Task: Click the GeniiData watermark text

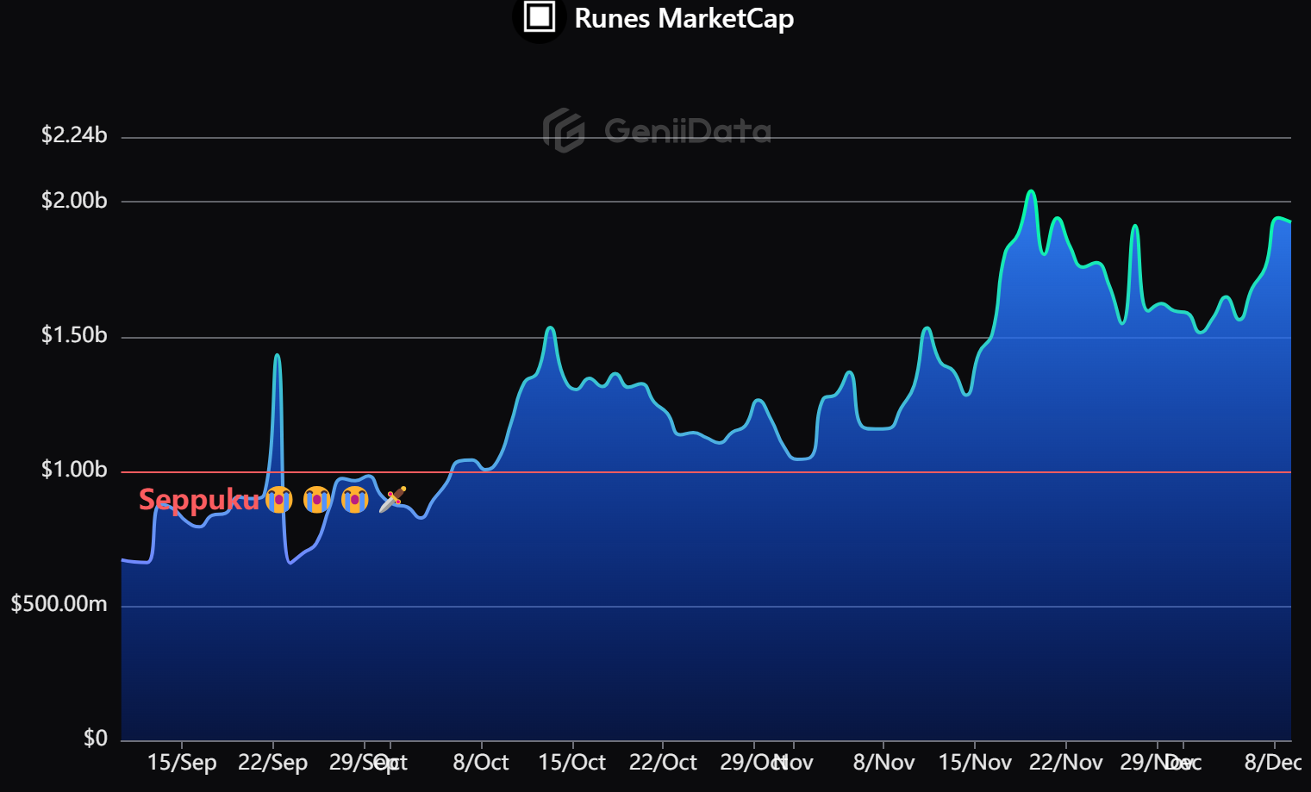Action: pos(687,131)
